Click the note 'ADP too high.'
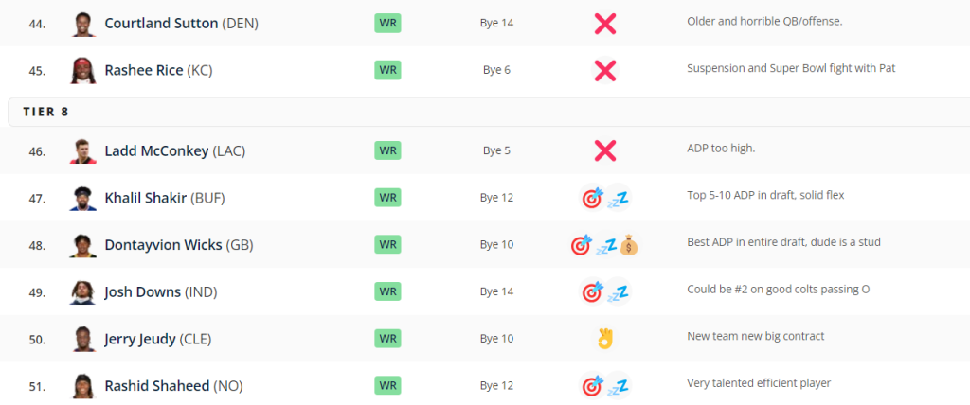970x405 pixels. [721, 149]
